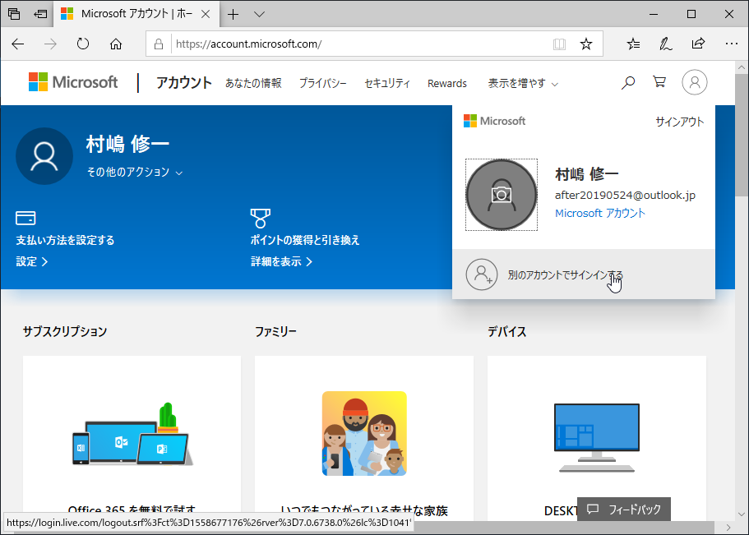Image resolution: width=749 pixels, height=535 pixels.
Task: Open the site search magnifier icon
Action: pos(627,83)
